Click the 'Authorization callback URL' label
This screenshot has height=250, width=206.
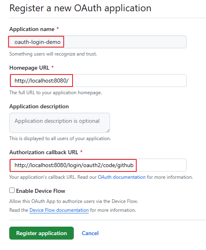pyautogui.click(x=44, y=152)
